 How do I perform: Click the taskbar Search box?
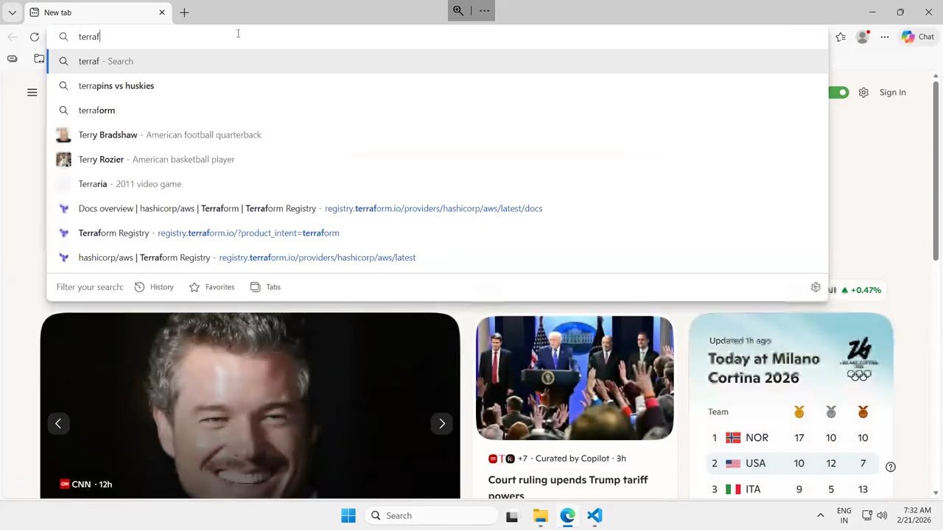coord(430,515)
